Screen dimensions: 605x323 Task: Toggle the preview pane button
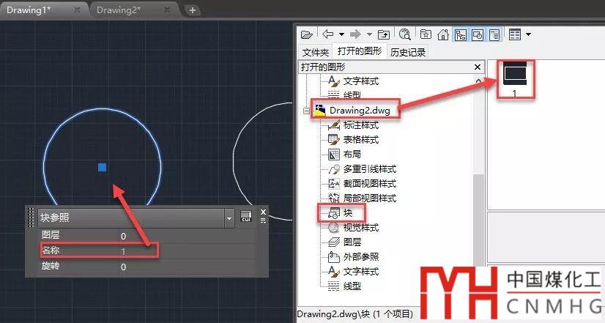pyautogui.click(x=478, y=34)
